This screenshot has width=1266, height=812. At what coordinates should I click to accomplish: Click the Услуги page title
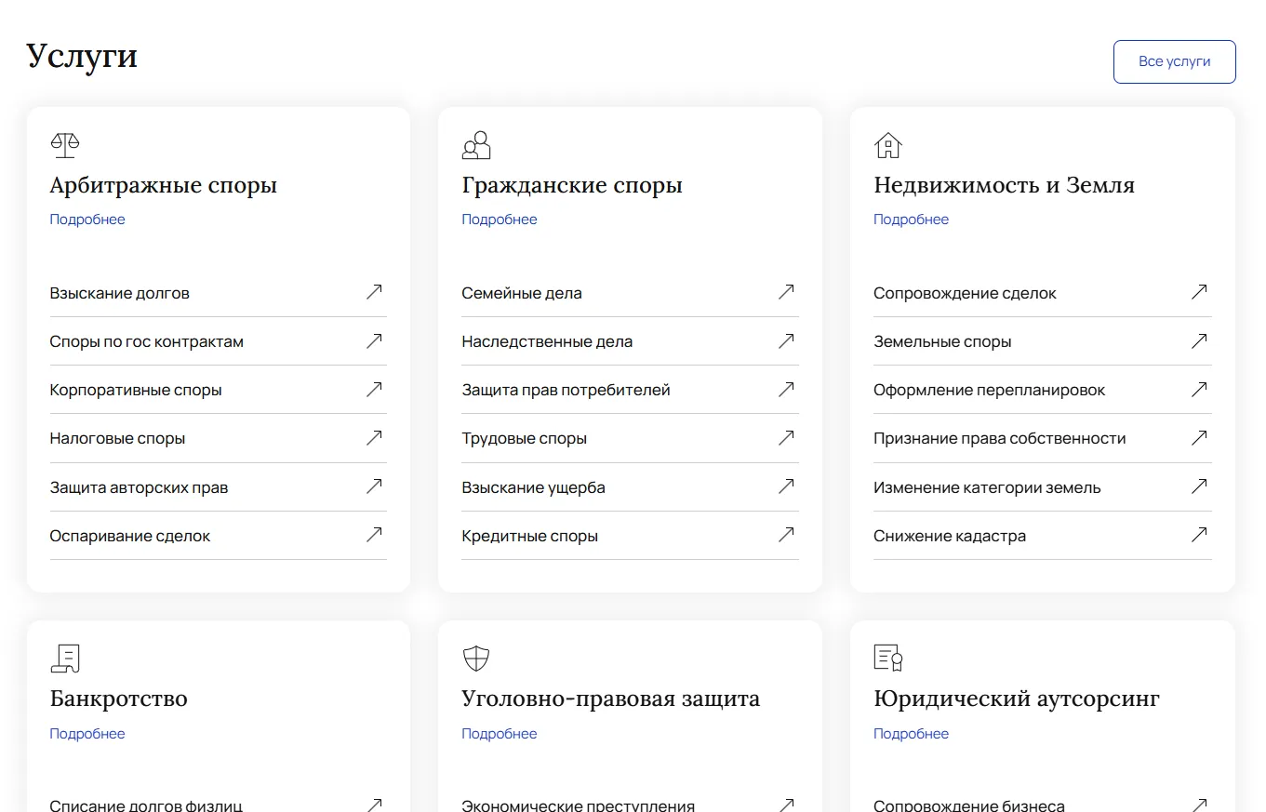(x=82, y=56)
